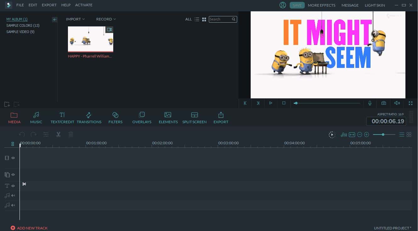The width and height of the screenshot is (418, 231).
Task: Adjust the timeline zoom slider
Action: click(384, 135)
